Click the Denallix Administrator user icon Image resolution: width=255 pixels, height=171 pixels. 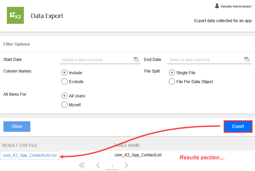pos(217,6)
